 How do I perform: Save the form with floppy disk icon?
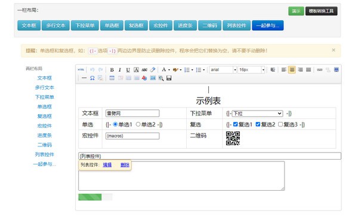point(169,78)
